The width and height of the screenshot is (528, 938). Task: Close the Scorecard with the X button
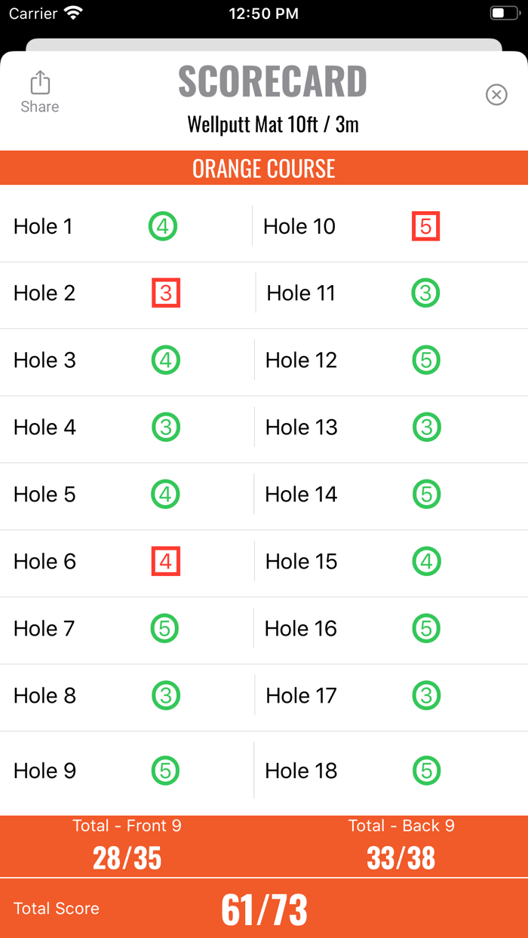tap(496, 94)
